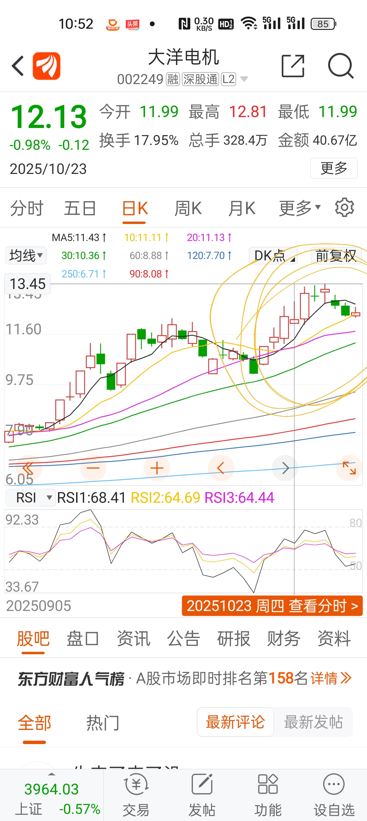Select the 日K tab
This screenshot has height=821, width=367.
click(135, 208)
